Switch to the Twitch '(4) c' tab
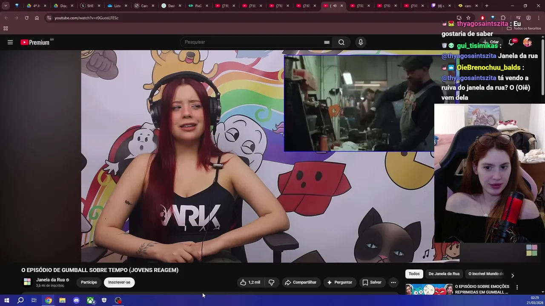The height and width of the screenshot is (306, 545). point(441,6)
